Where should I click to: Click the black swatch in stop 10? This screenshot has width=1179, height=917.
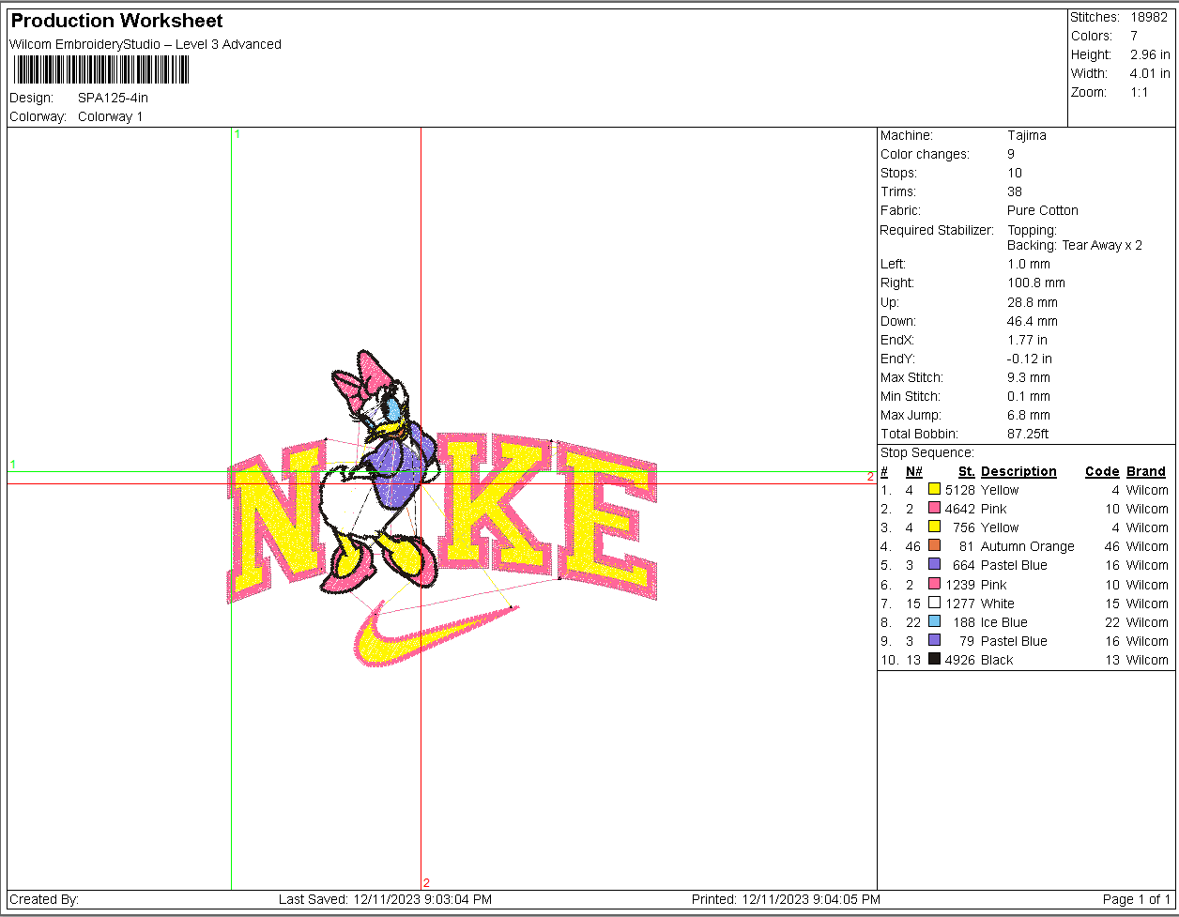pos(934,659)
